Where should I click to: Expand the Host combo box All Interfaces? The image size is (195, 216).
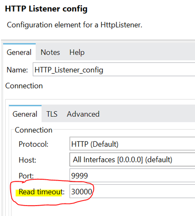pyautogui.click(x=132, y=160)
